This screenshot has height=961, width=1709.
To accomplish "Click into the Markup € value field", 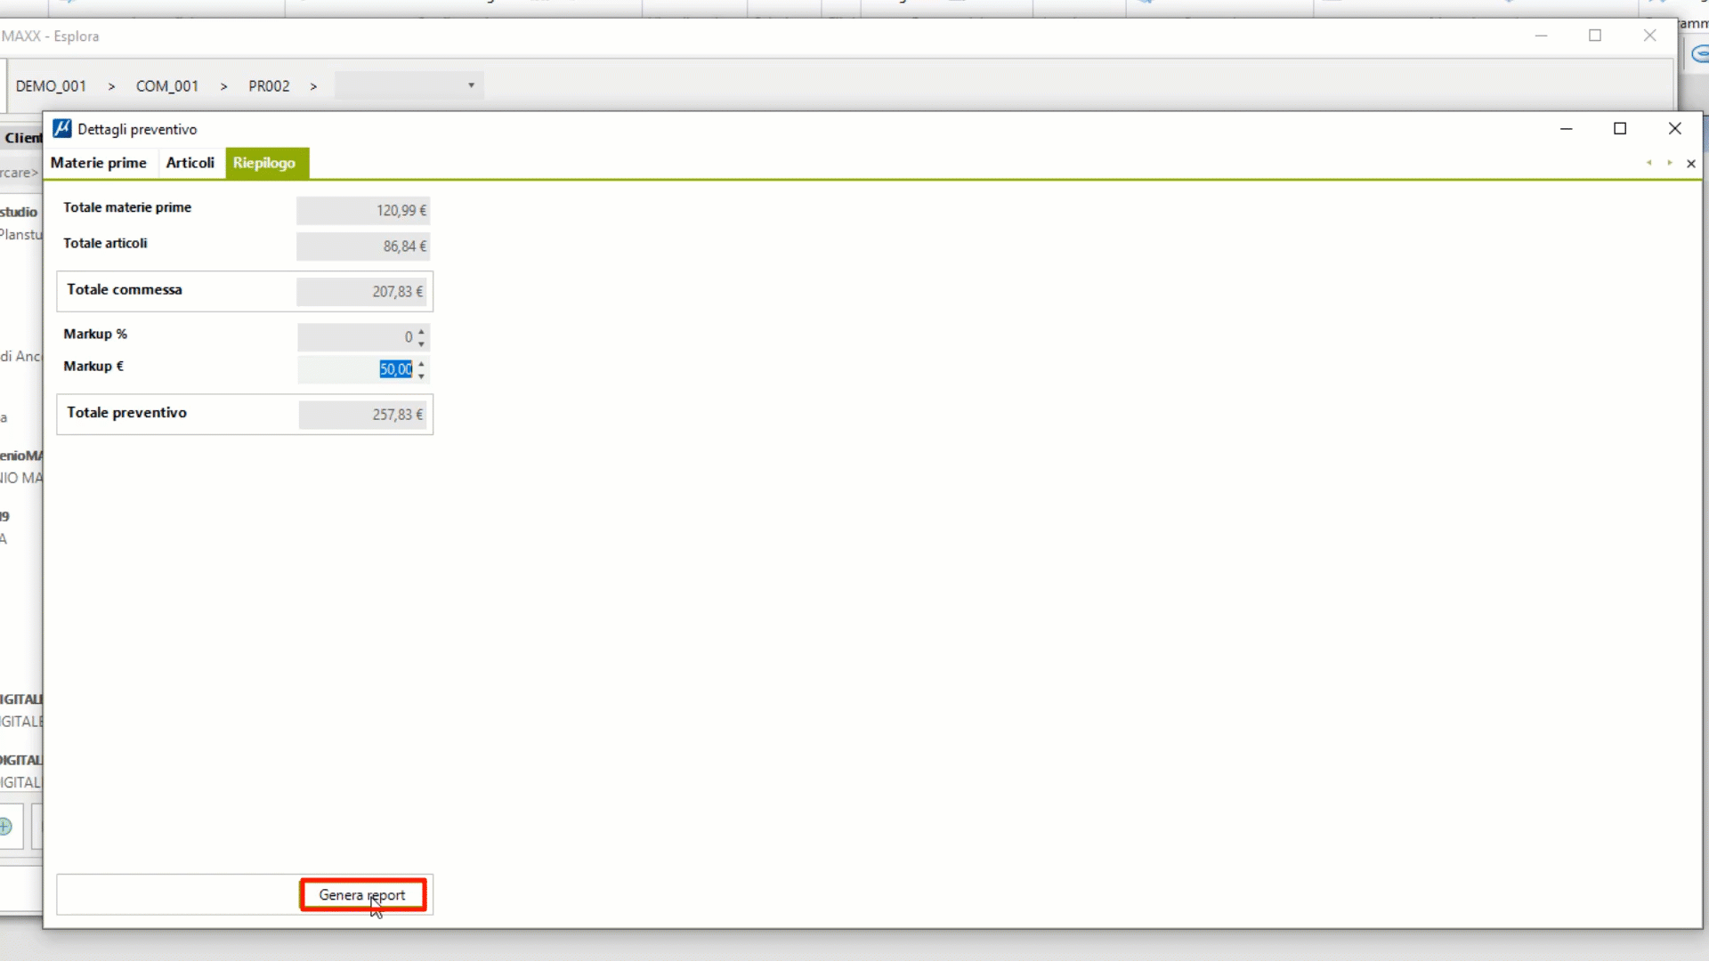I will (356, 369).
